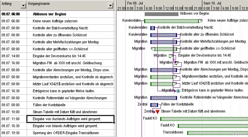
Task: Select the green bar for Kontrolle aller geöffneten xx-Schlüssel
Action: 164,49
